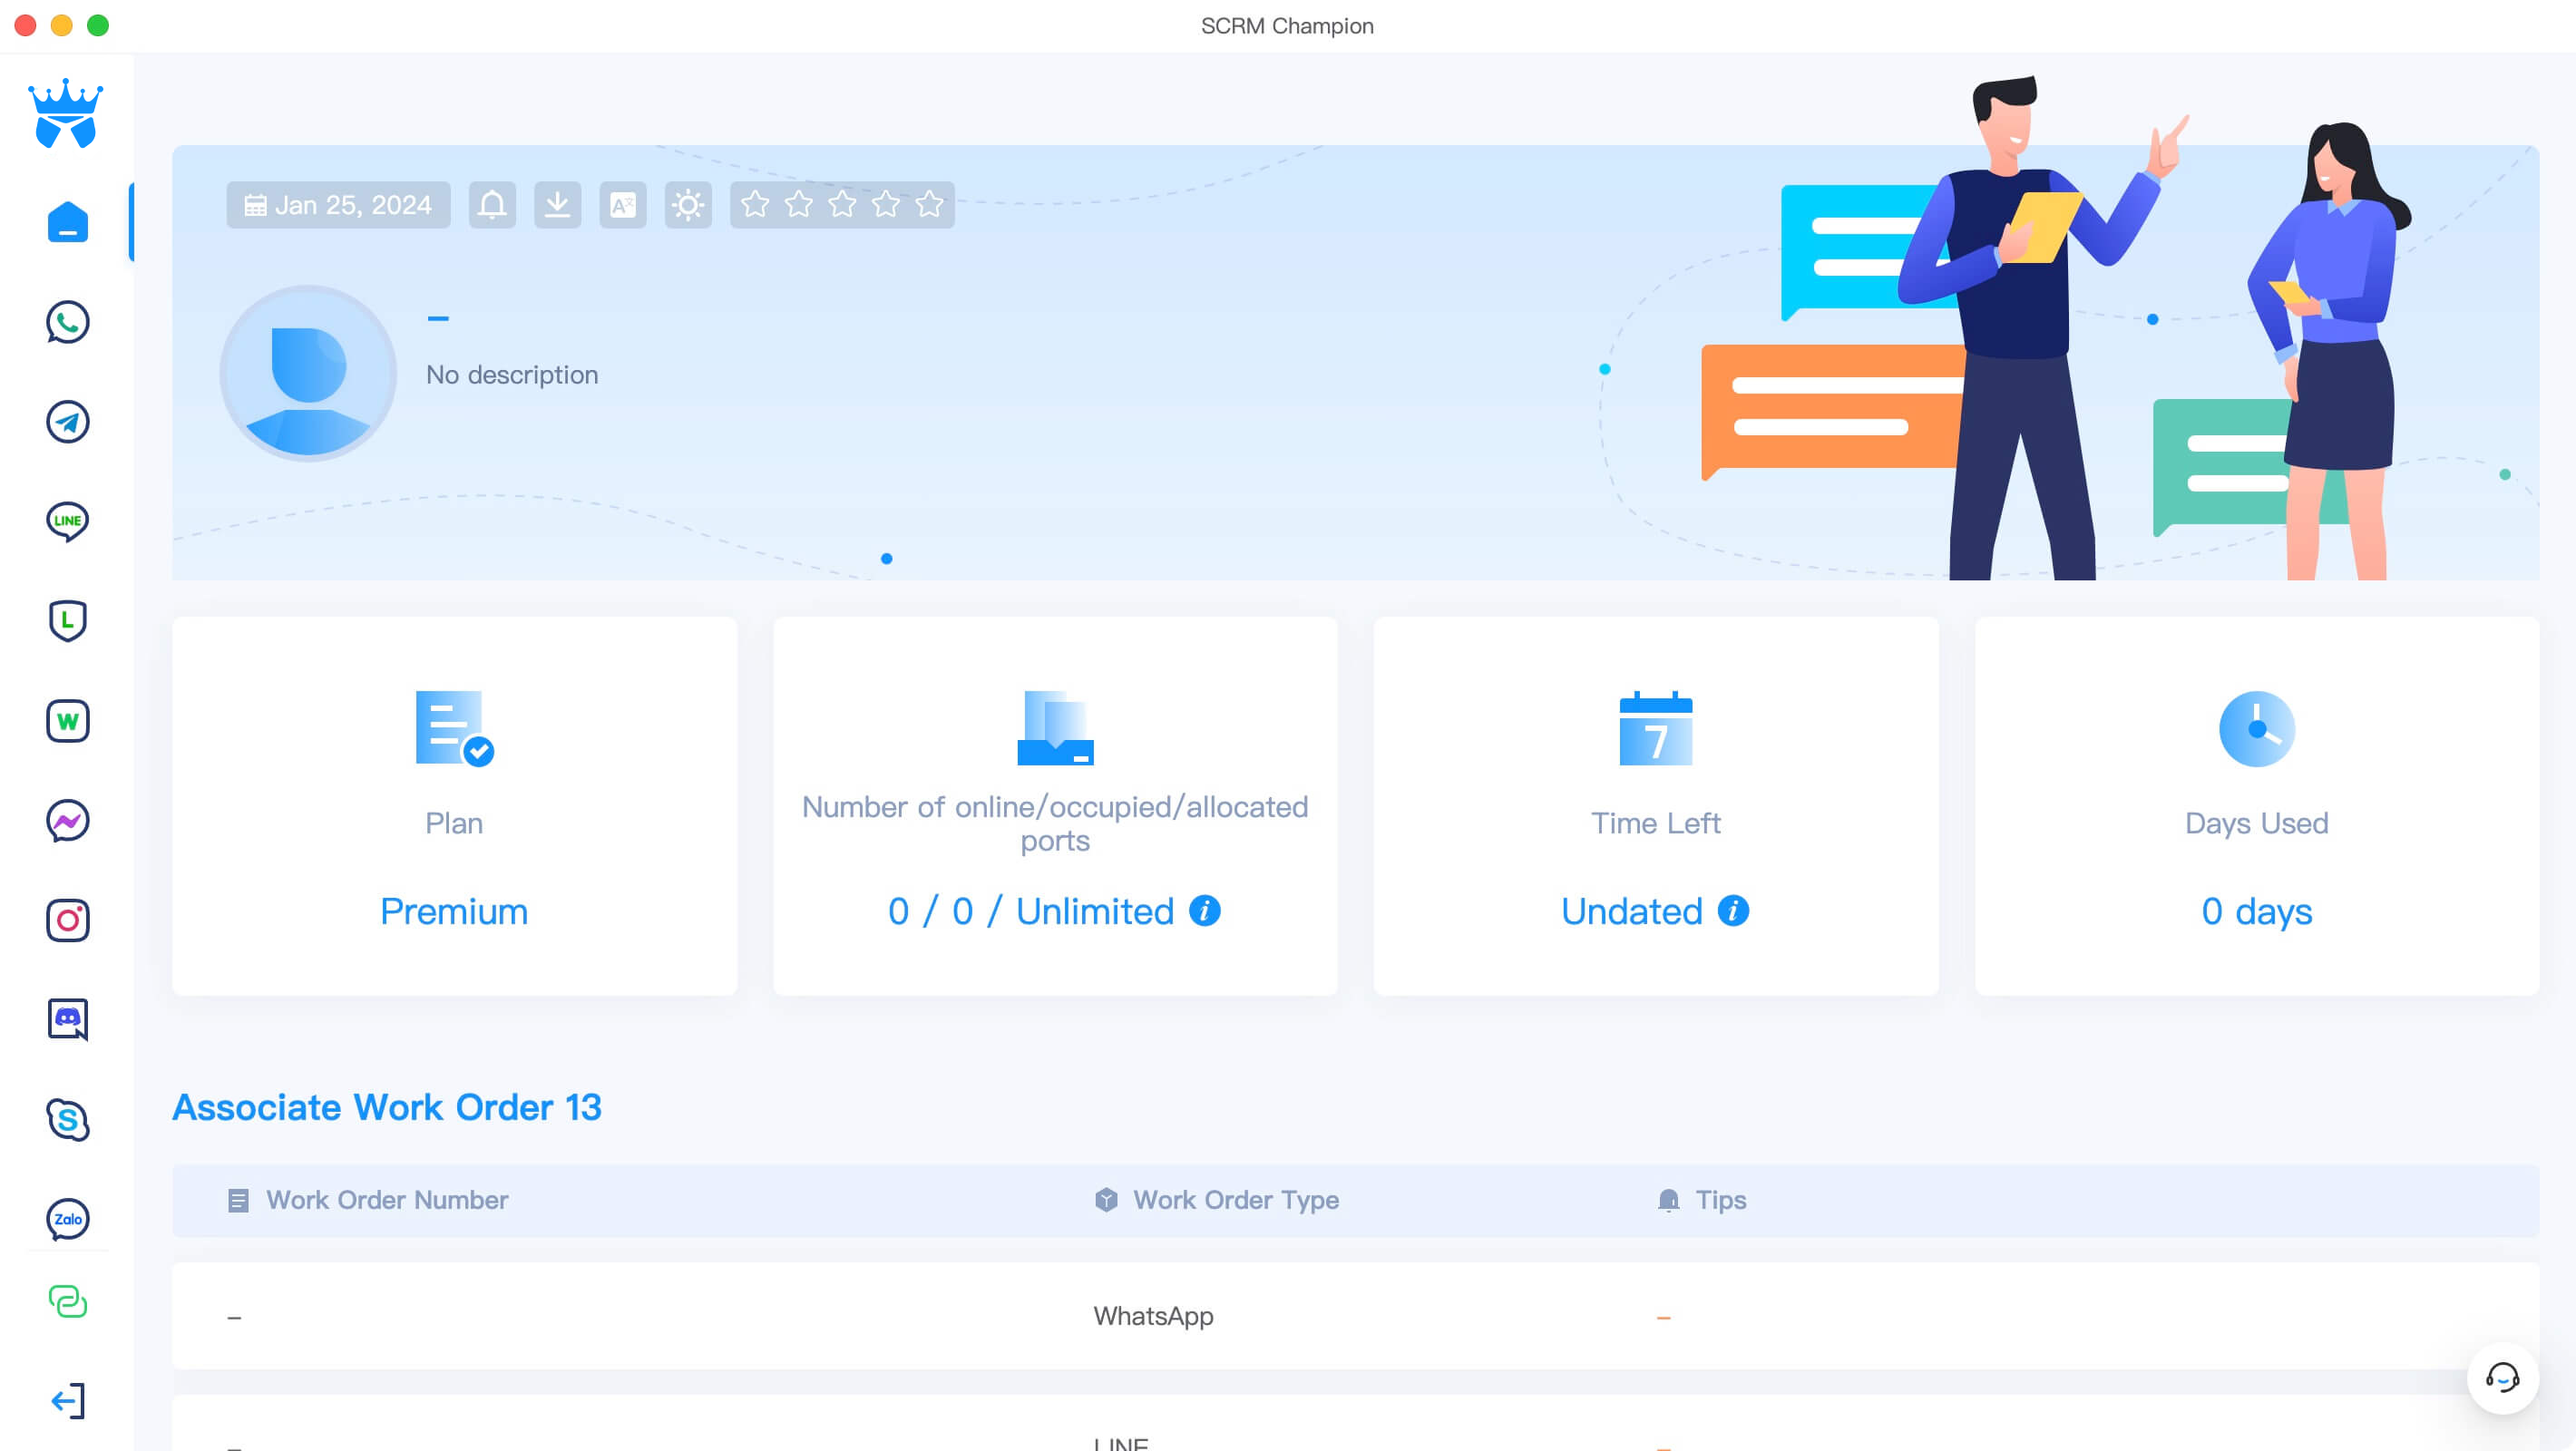Open the WhatsApp sidebar section
Image resolution: width=2576 pixels, height=1451 pixels.
67,322
